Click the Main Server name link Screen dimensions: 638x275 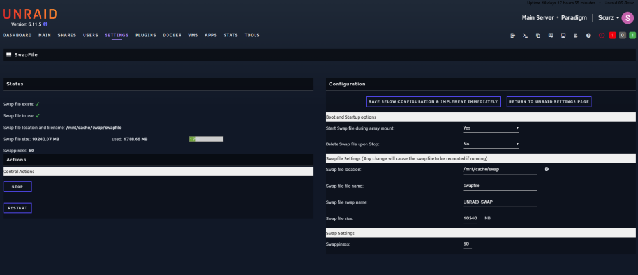click(537, 18)
